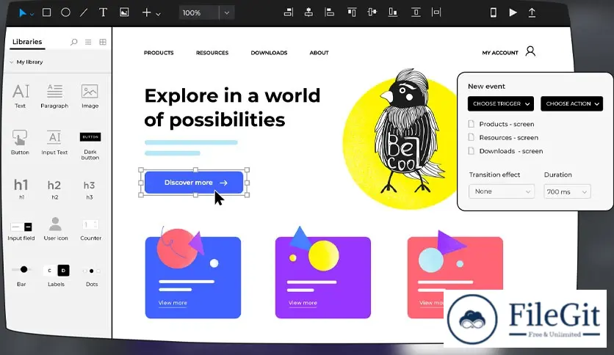
Task: Pick the Text library widget
Action: pos(21,96)
